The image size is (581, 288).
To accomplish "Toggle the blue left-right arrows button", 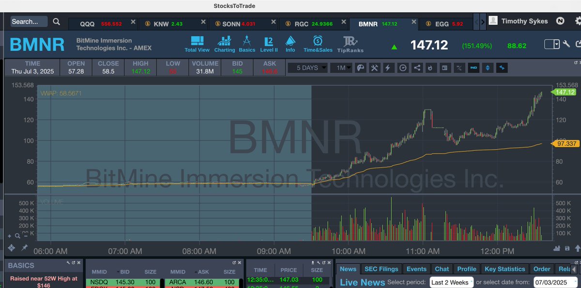I will coord(502,68).
